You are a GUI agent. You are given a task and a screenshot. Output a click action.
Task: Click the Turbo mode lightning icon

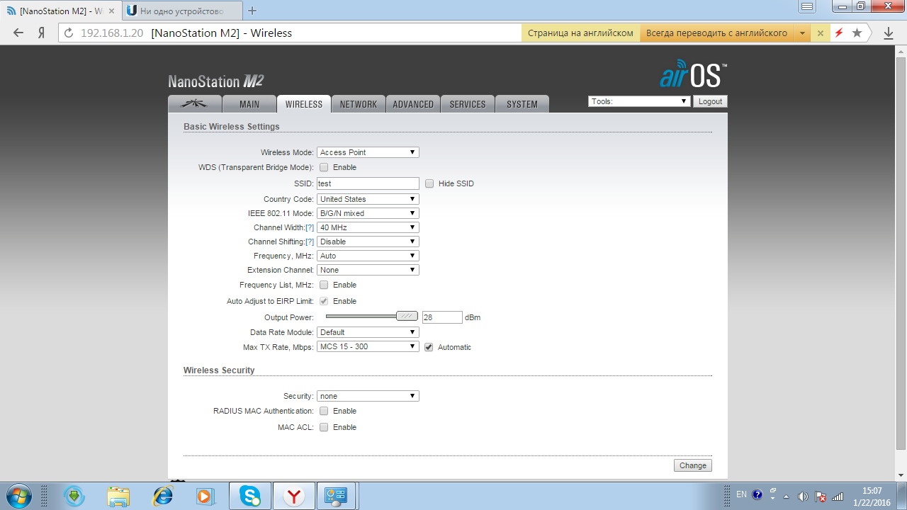(839, 33)
